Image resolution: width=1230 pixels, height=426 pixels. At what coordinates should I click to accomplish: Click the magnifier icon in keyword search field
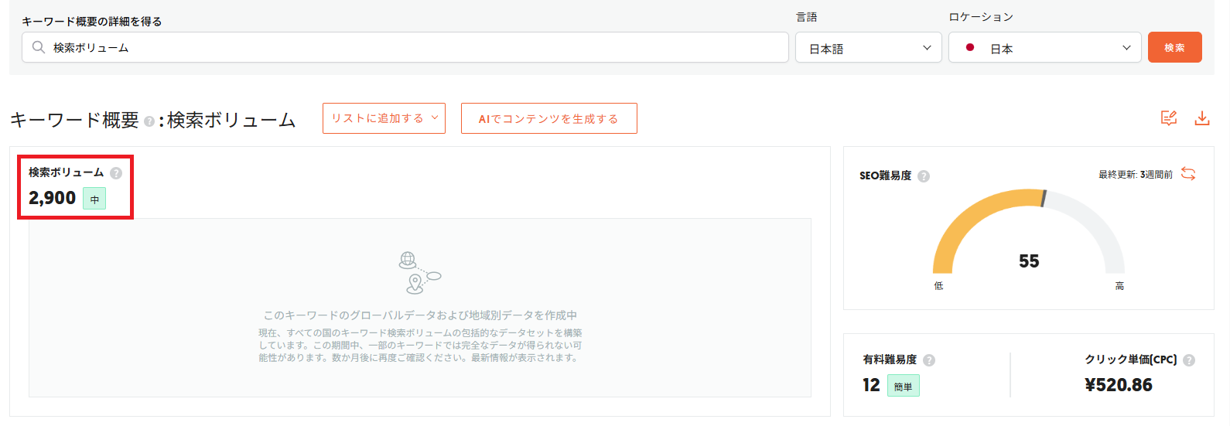[x=38, y=47]
